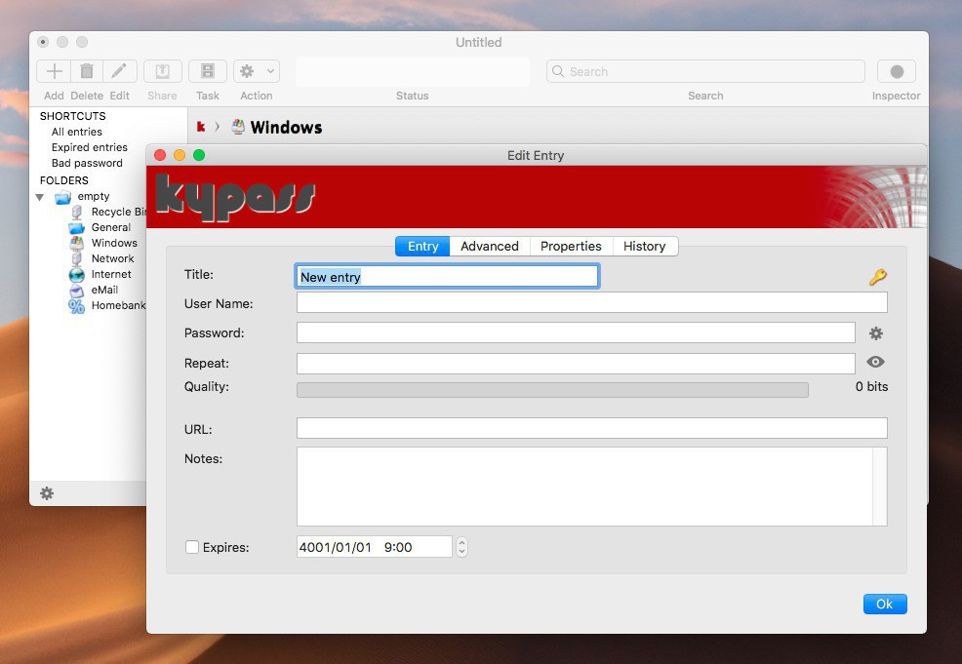
Task: Open the Action gear dropdown menu
Action: 257,71
